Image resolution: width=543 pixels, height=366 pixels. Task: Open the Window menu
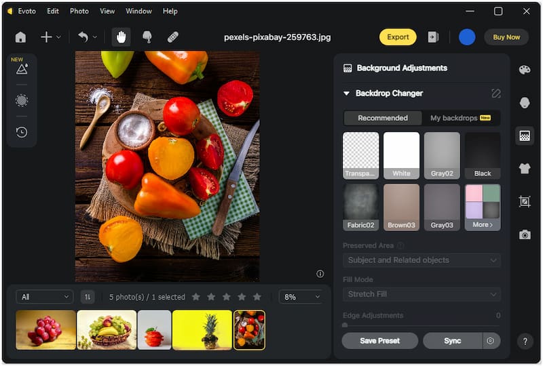tap(139, 12)
